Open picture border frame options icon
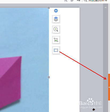Image resolution: width=110 pixels, height=112 pixels. coord(56,50)
